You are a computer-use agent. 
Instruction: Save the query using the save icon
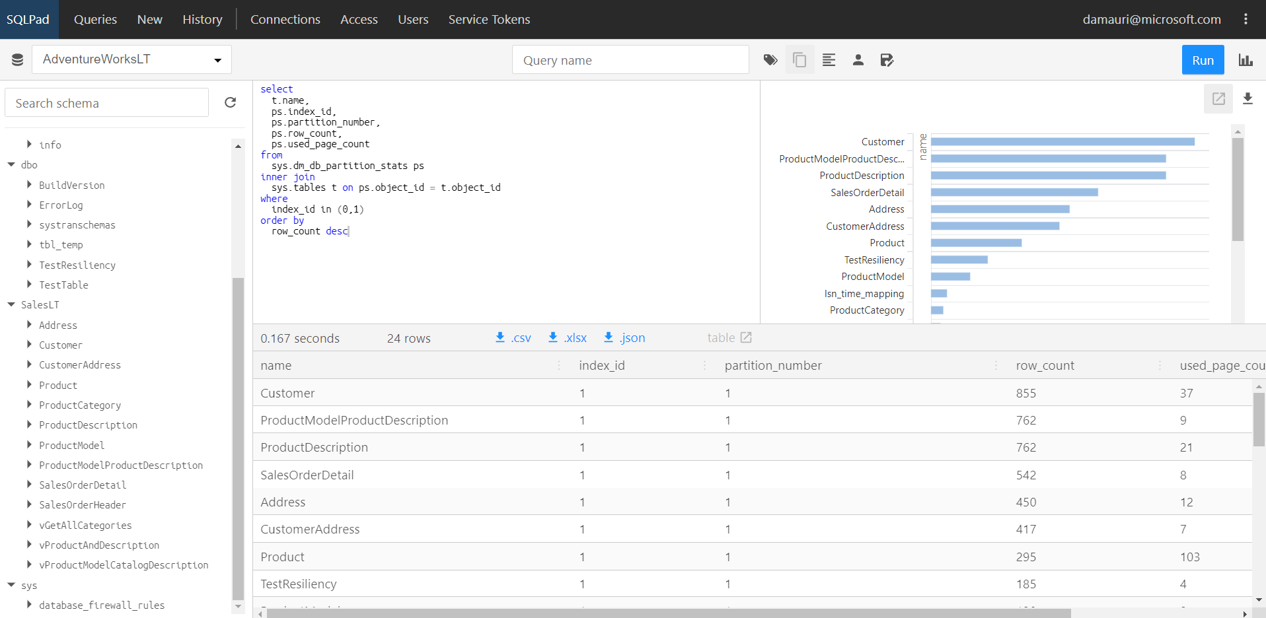[887, 59]
